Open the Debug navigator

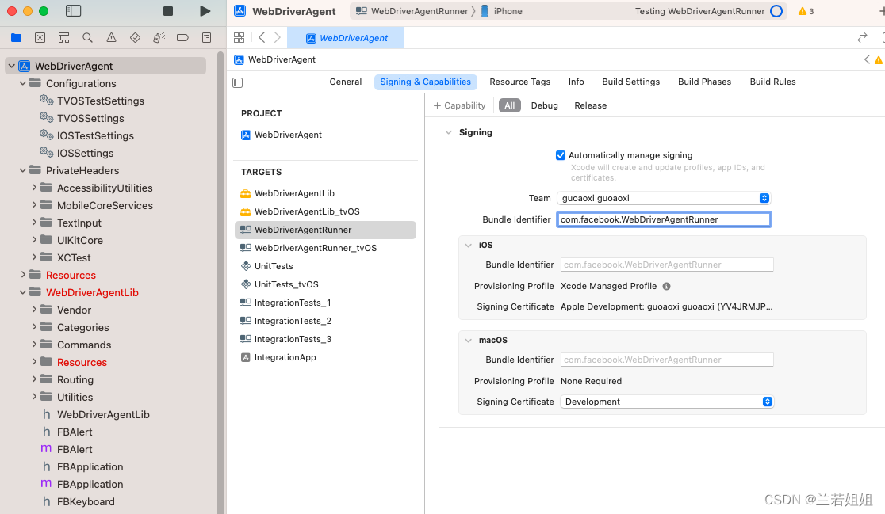pos(159,38)
